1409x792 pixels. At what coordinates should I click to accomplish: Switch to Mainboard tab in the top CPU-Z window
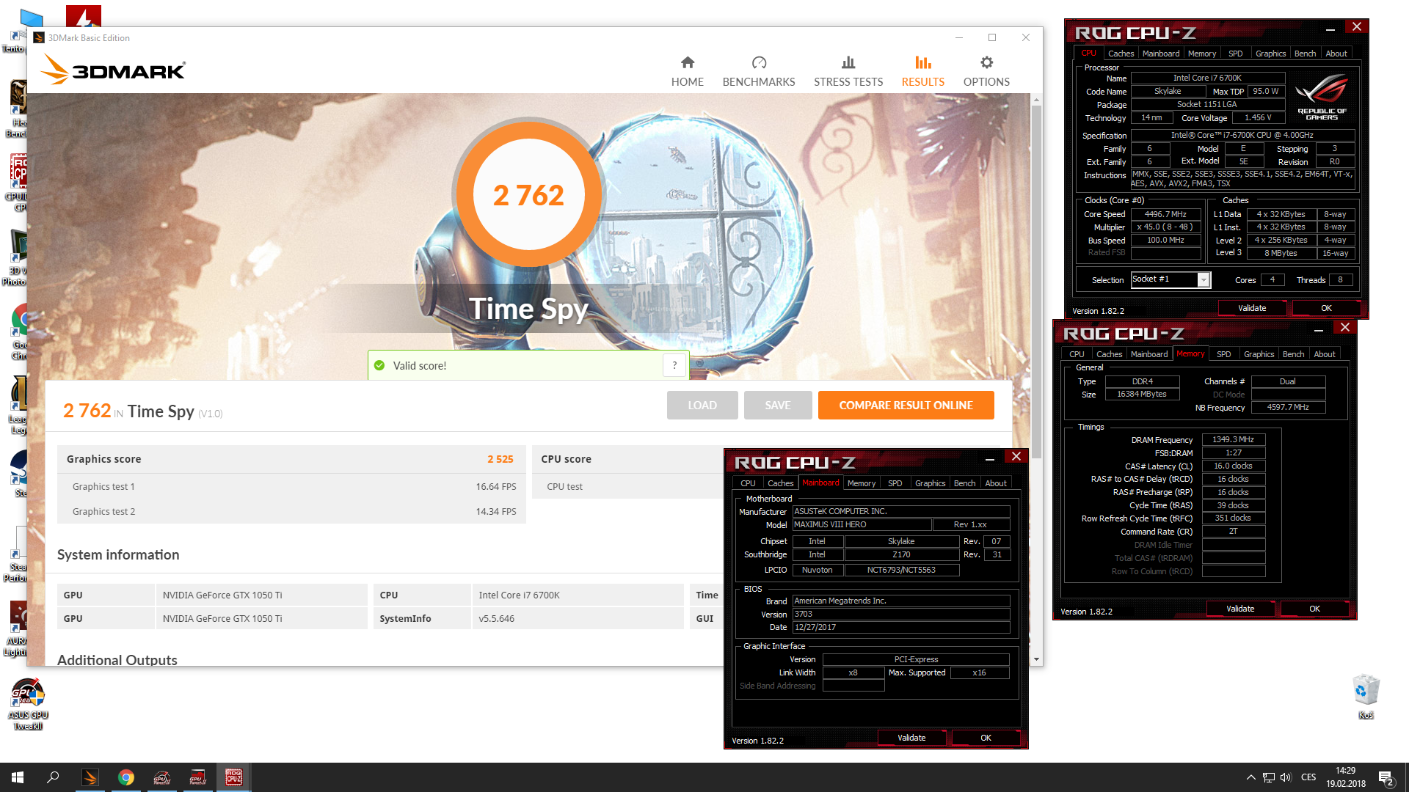(x=1161, y=54)
